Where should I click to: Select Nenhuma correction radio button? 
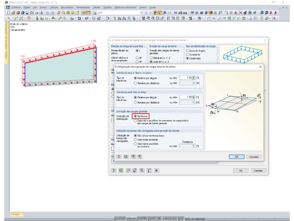(135, 116)
